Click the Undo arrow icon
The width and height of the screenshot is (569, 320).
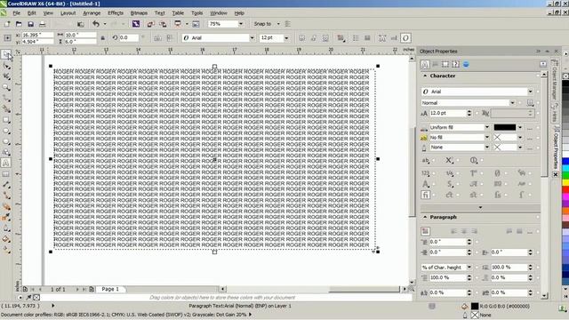(x=96, y=24)
